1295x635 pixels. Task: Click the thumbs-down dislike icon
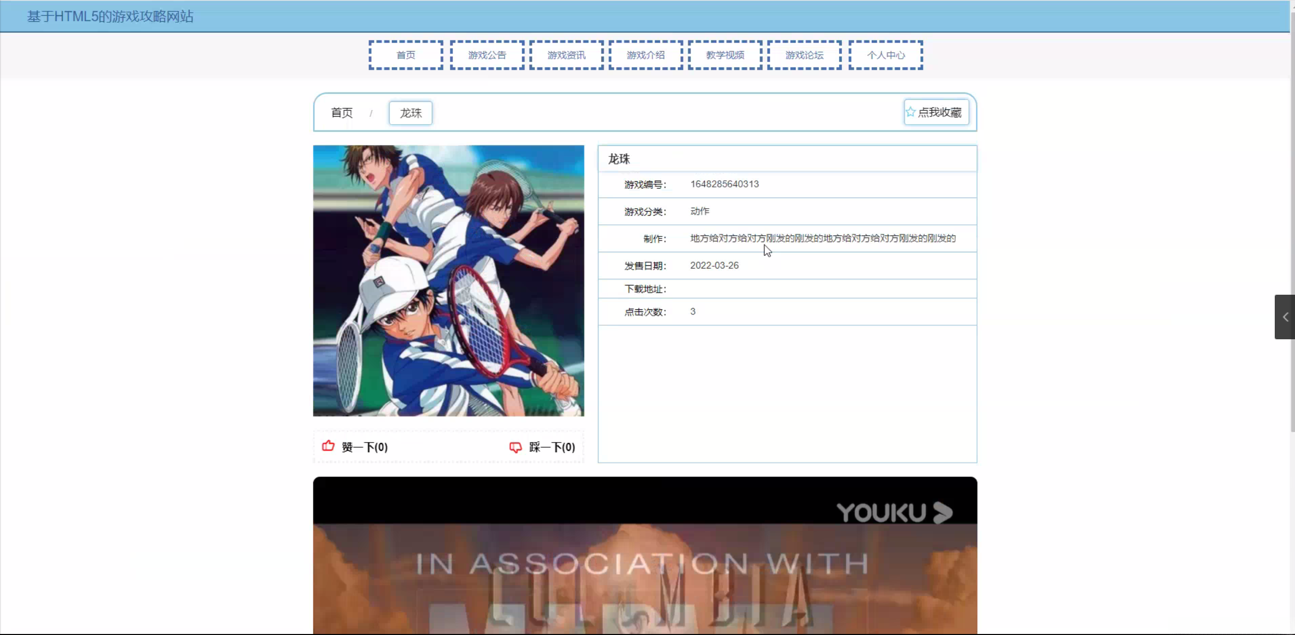(515, 447)
